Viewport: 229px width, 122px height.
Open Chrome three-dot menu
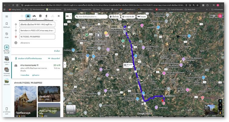point(222,5)
